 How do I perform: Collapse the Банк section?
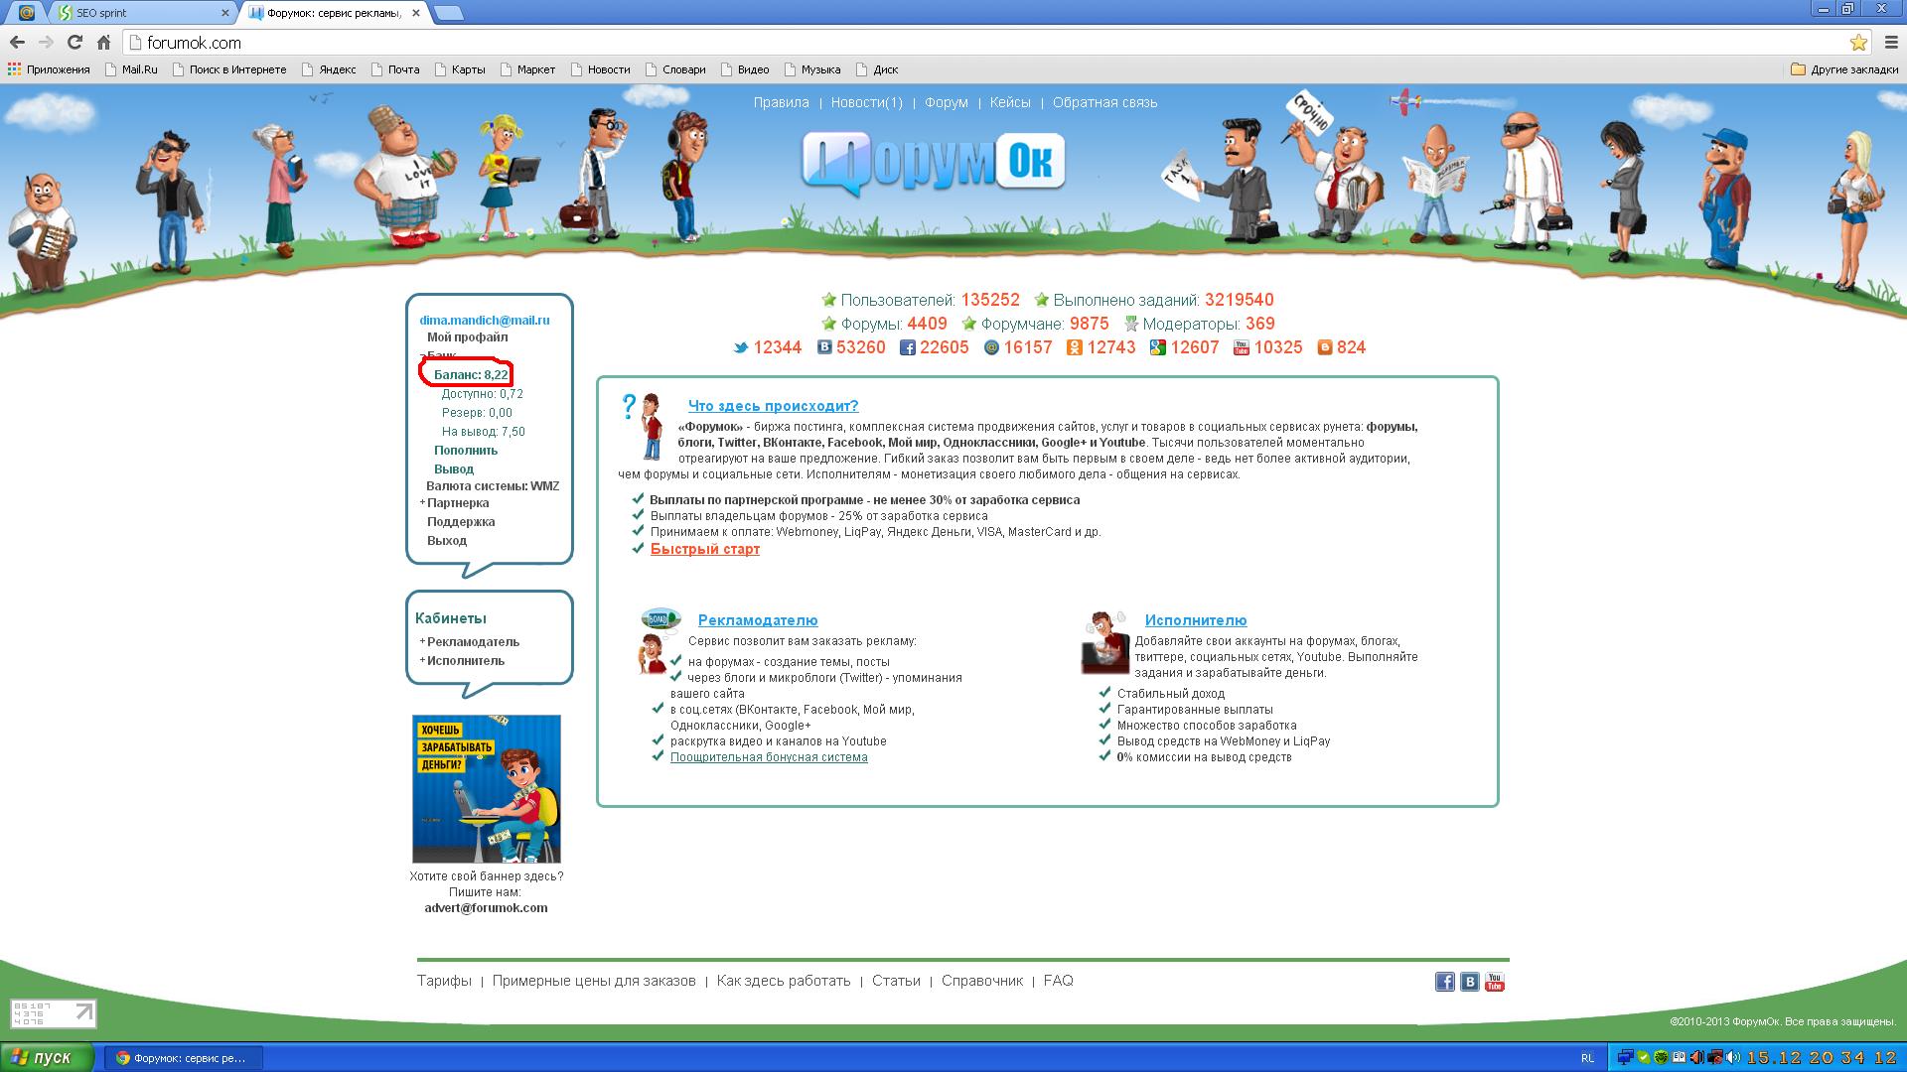(438, 355)
